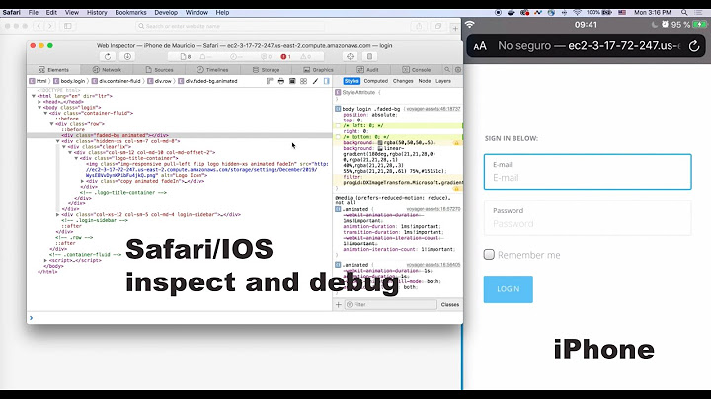Click the add new style rule plus
Viewport: 711px width, 399px height.
pyautogui.click(x=339, y=305)
